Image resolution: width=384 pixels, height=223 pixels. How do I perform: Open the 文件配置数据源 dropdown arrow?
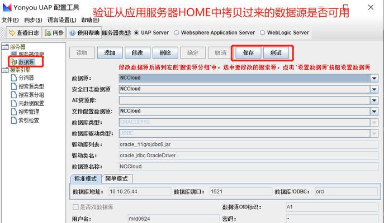[x=374, y=111]
